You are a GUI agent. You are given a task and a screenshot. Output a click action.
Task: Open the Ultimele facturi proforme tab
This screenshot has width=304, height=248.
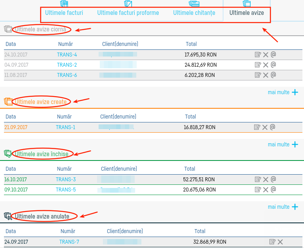(128, 13)
